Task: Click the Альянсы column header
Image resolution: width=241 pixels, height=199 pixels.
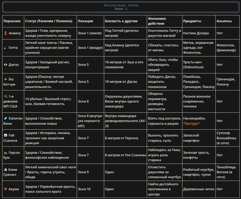Action: point(228,21)
